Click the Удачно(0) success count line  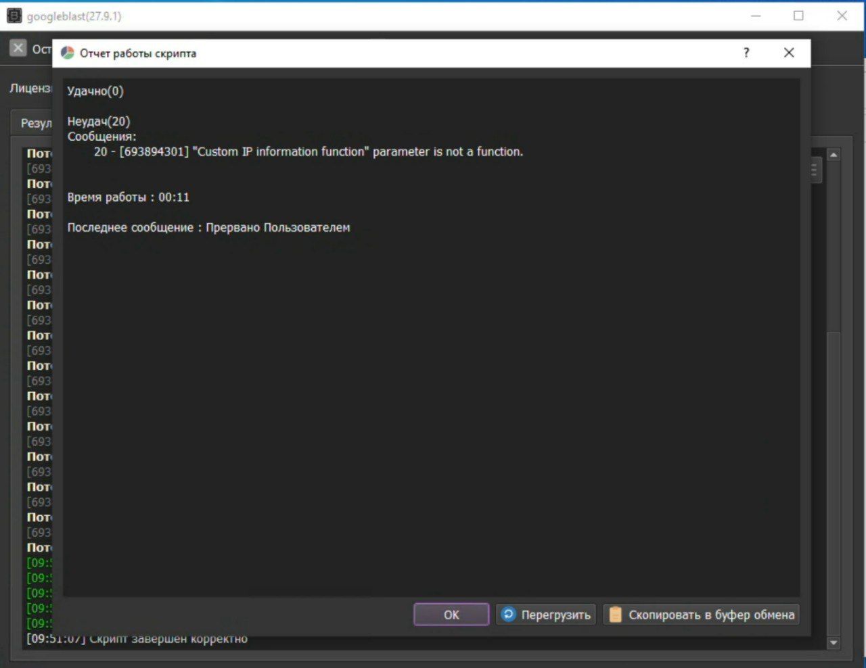95,91
